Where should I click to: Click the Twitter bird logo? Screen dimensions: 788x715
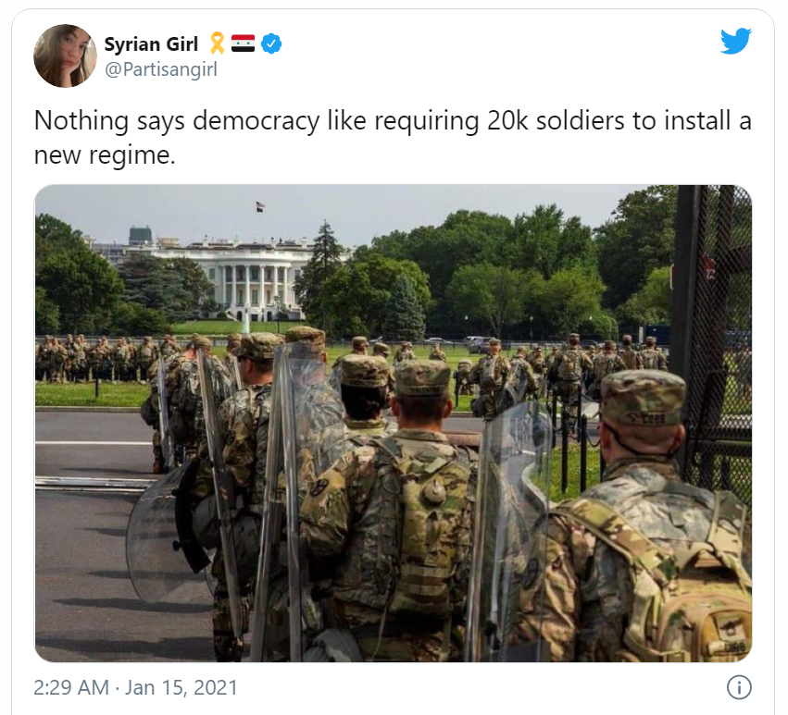736,41
